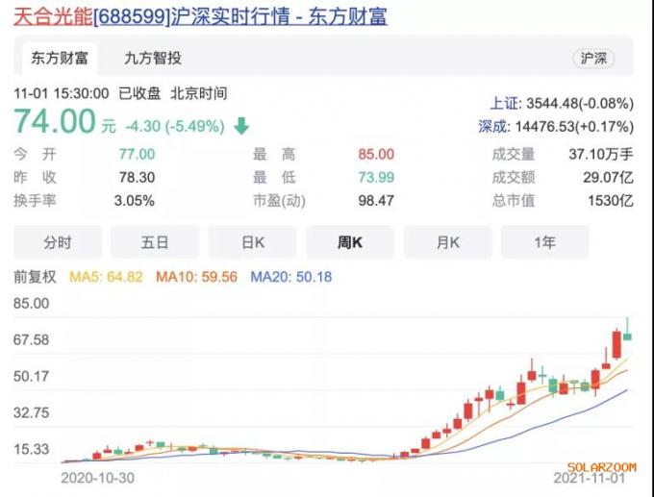Click the 深成 index value 14476.53
Viewport: 654px width, 497px height.
tap(574, 126)
